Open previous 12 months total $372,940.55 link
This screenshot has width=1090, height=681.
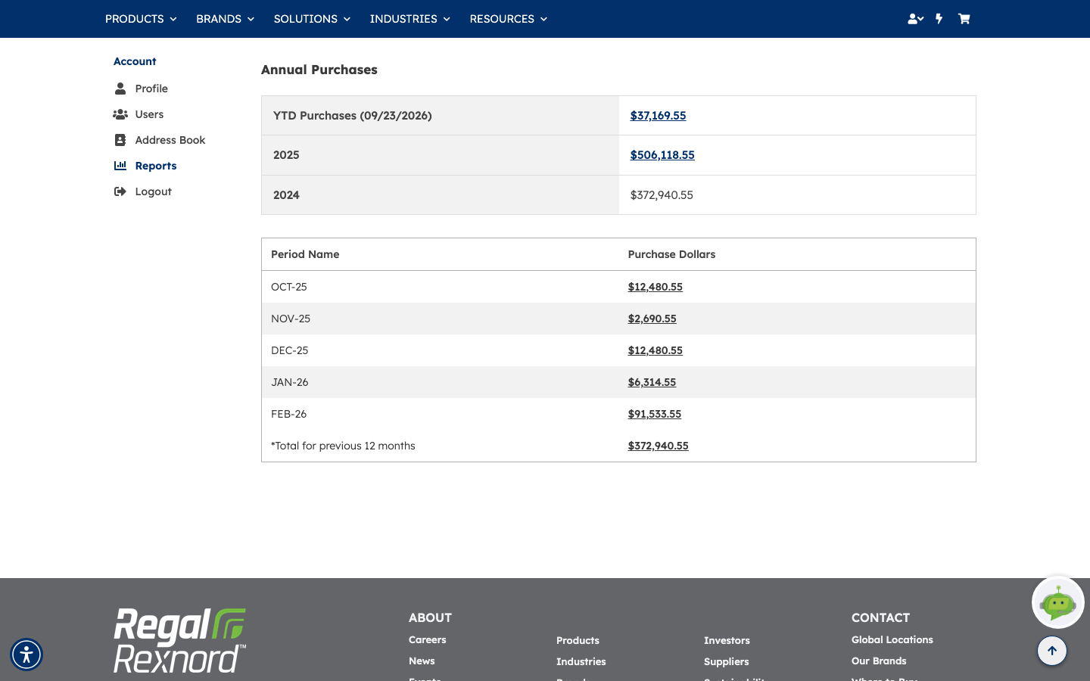(x=659, y=446)
